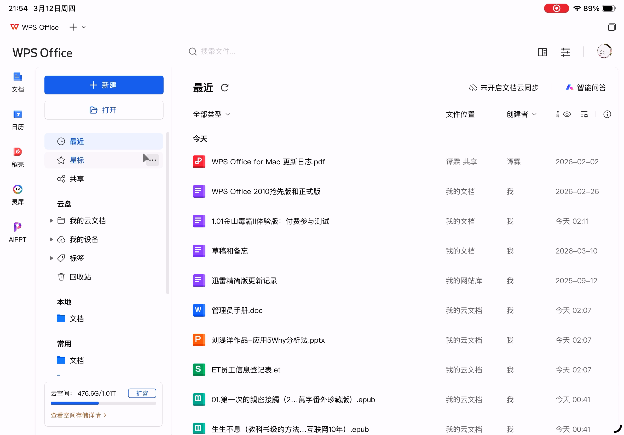Open the filter settings sliders icon
This screenshot has height=435, width=624.
(565, 52)
